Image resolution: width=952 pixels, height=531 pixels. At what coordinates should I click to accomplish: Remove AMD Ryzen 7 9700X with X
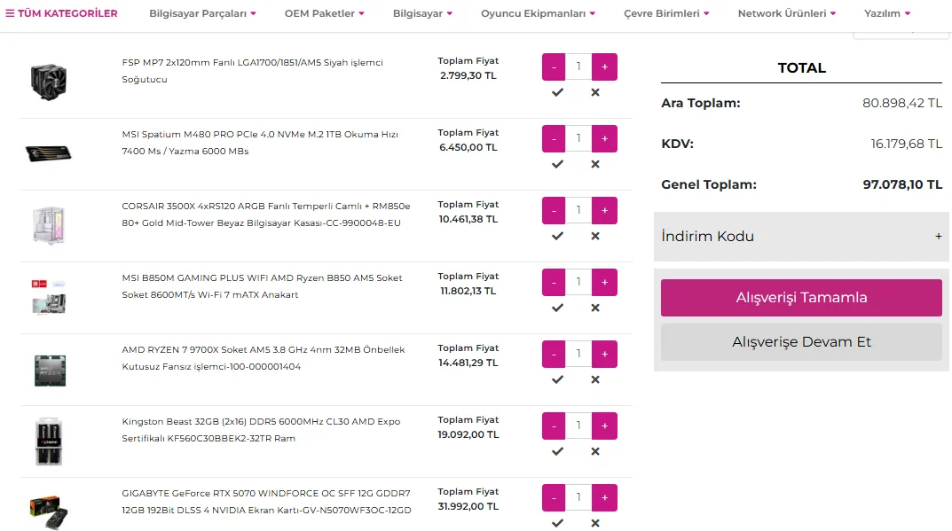595,379
